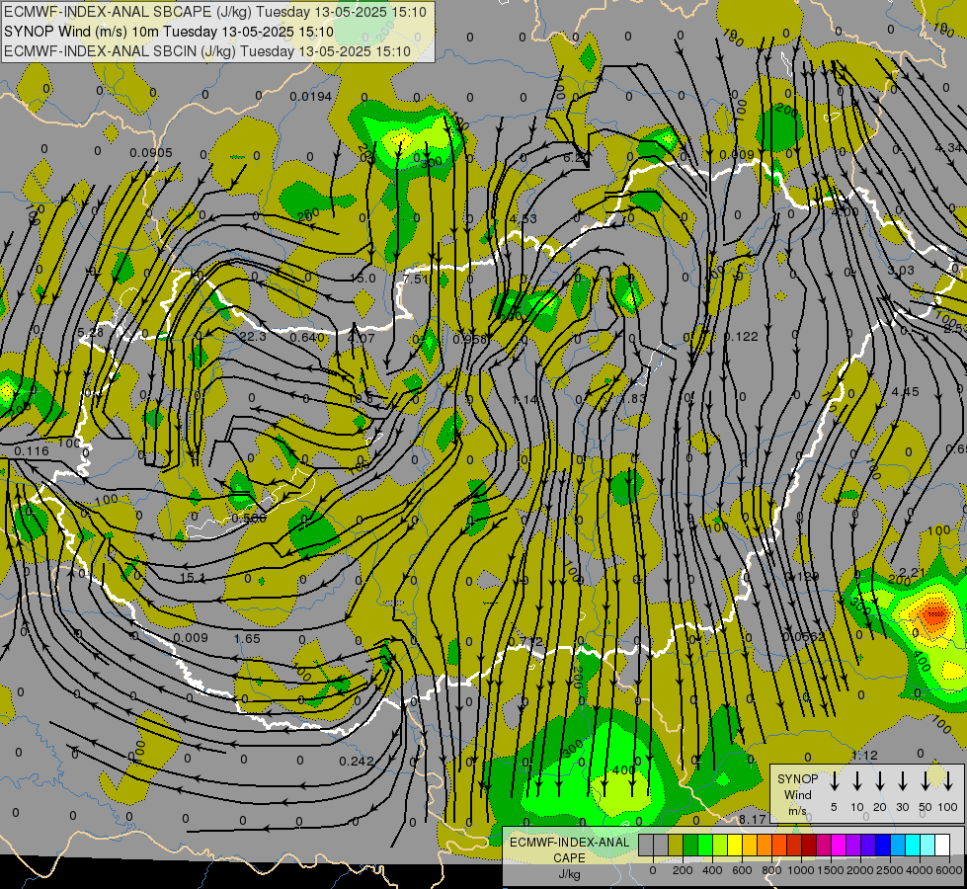Click the 15.1 value on the map
967x889 pixels.
click(x=192, y=578)
